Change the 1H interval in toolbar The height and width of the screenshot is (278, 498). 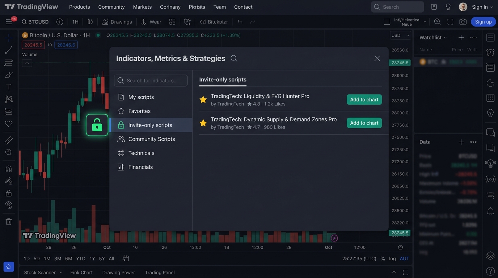75,22
